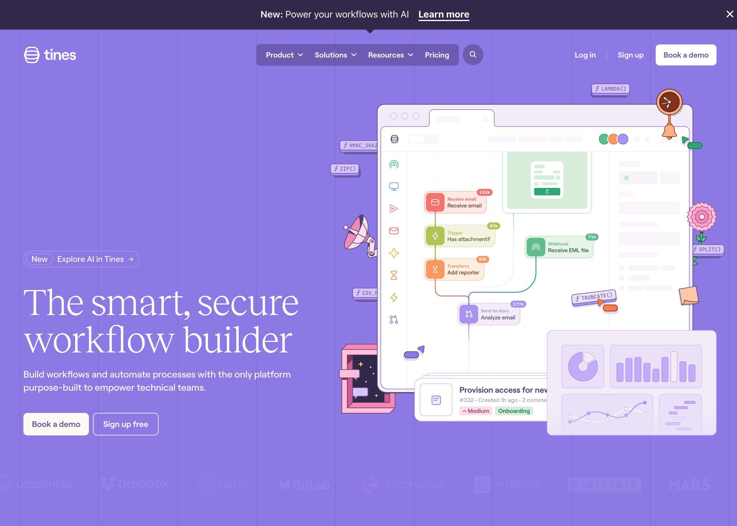
Task: Click the lightning bolt sidebar icon
Action: (394, 297)
